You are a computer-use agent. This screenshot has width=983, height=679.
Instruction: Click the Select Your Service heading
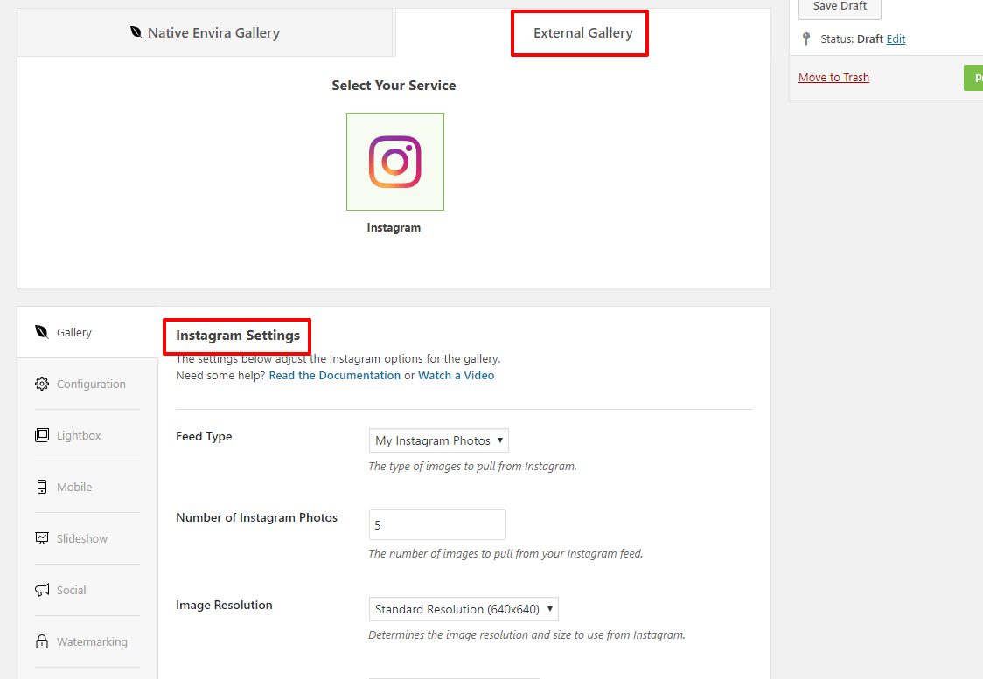[394, 85]
